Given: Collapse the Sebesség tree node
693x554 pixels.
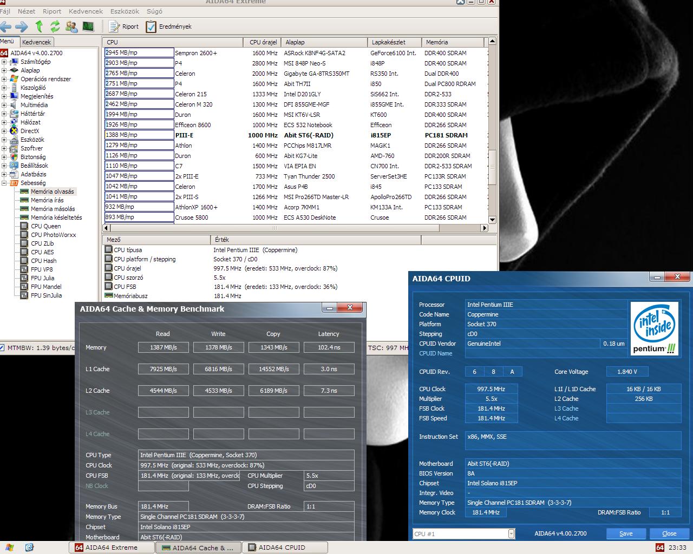Looking at the screenshot, I should (x=4, y=183).
